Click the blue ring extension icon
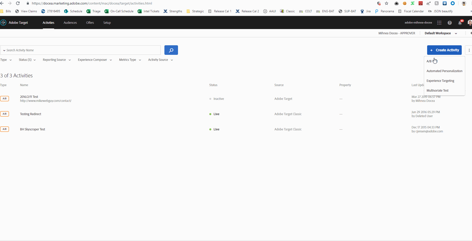The height and width of the screenshot is (241, 472). point(453,3)
